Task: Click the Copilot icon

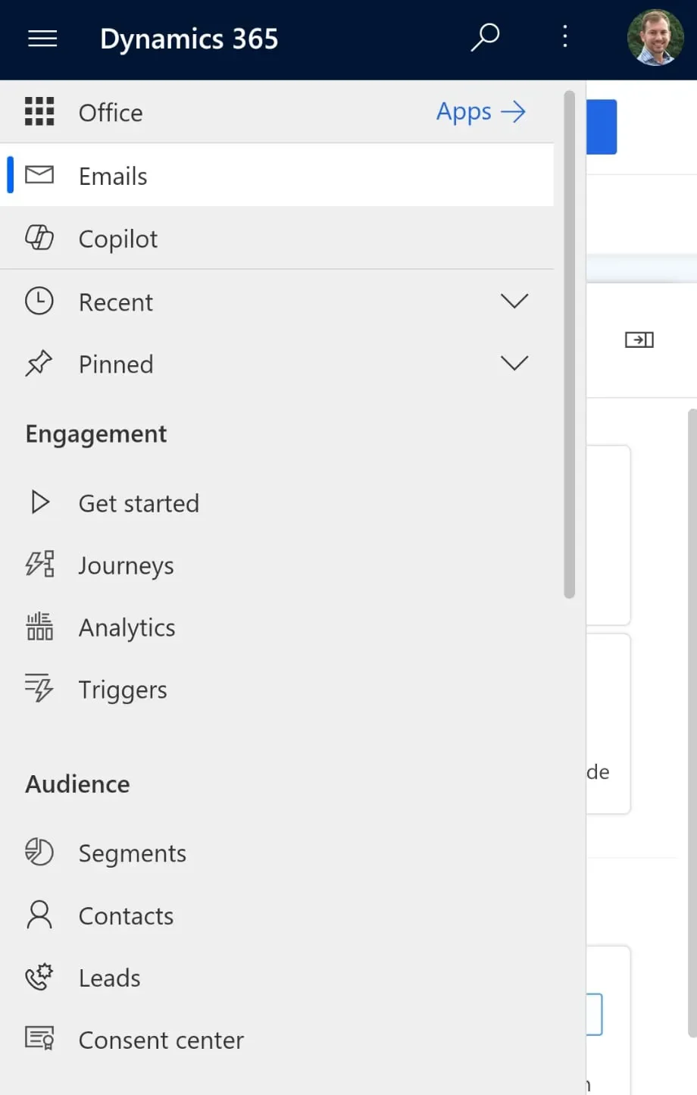Action: point(39,238)
